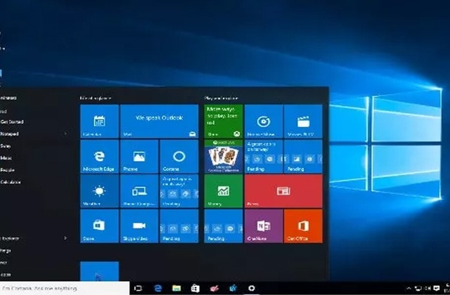This screenshot has height=295, width=450.
Task: Open Maps from the app list
Action: click(x=6, y=158)
